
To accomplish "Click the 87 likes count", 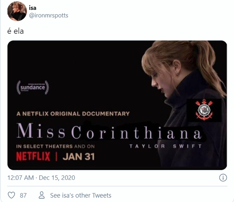I will 23,195.
